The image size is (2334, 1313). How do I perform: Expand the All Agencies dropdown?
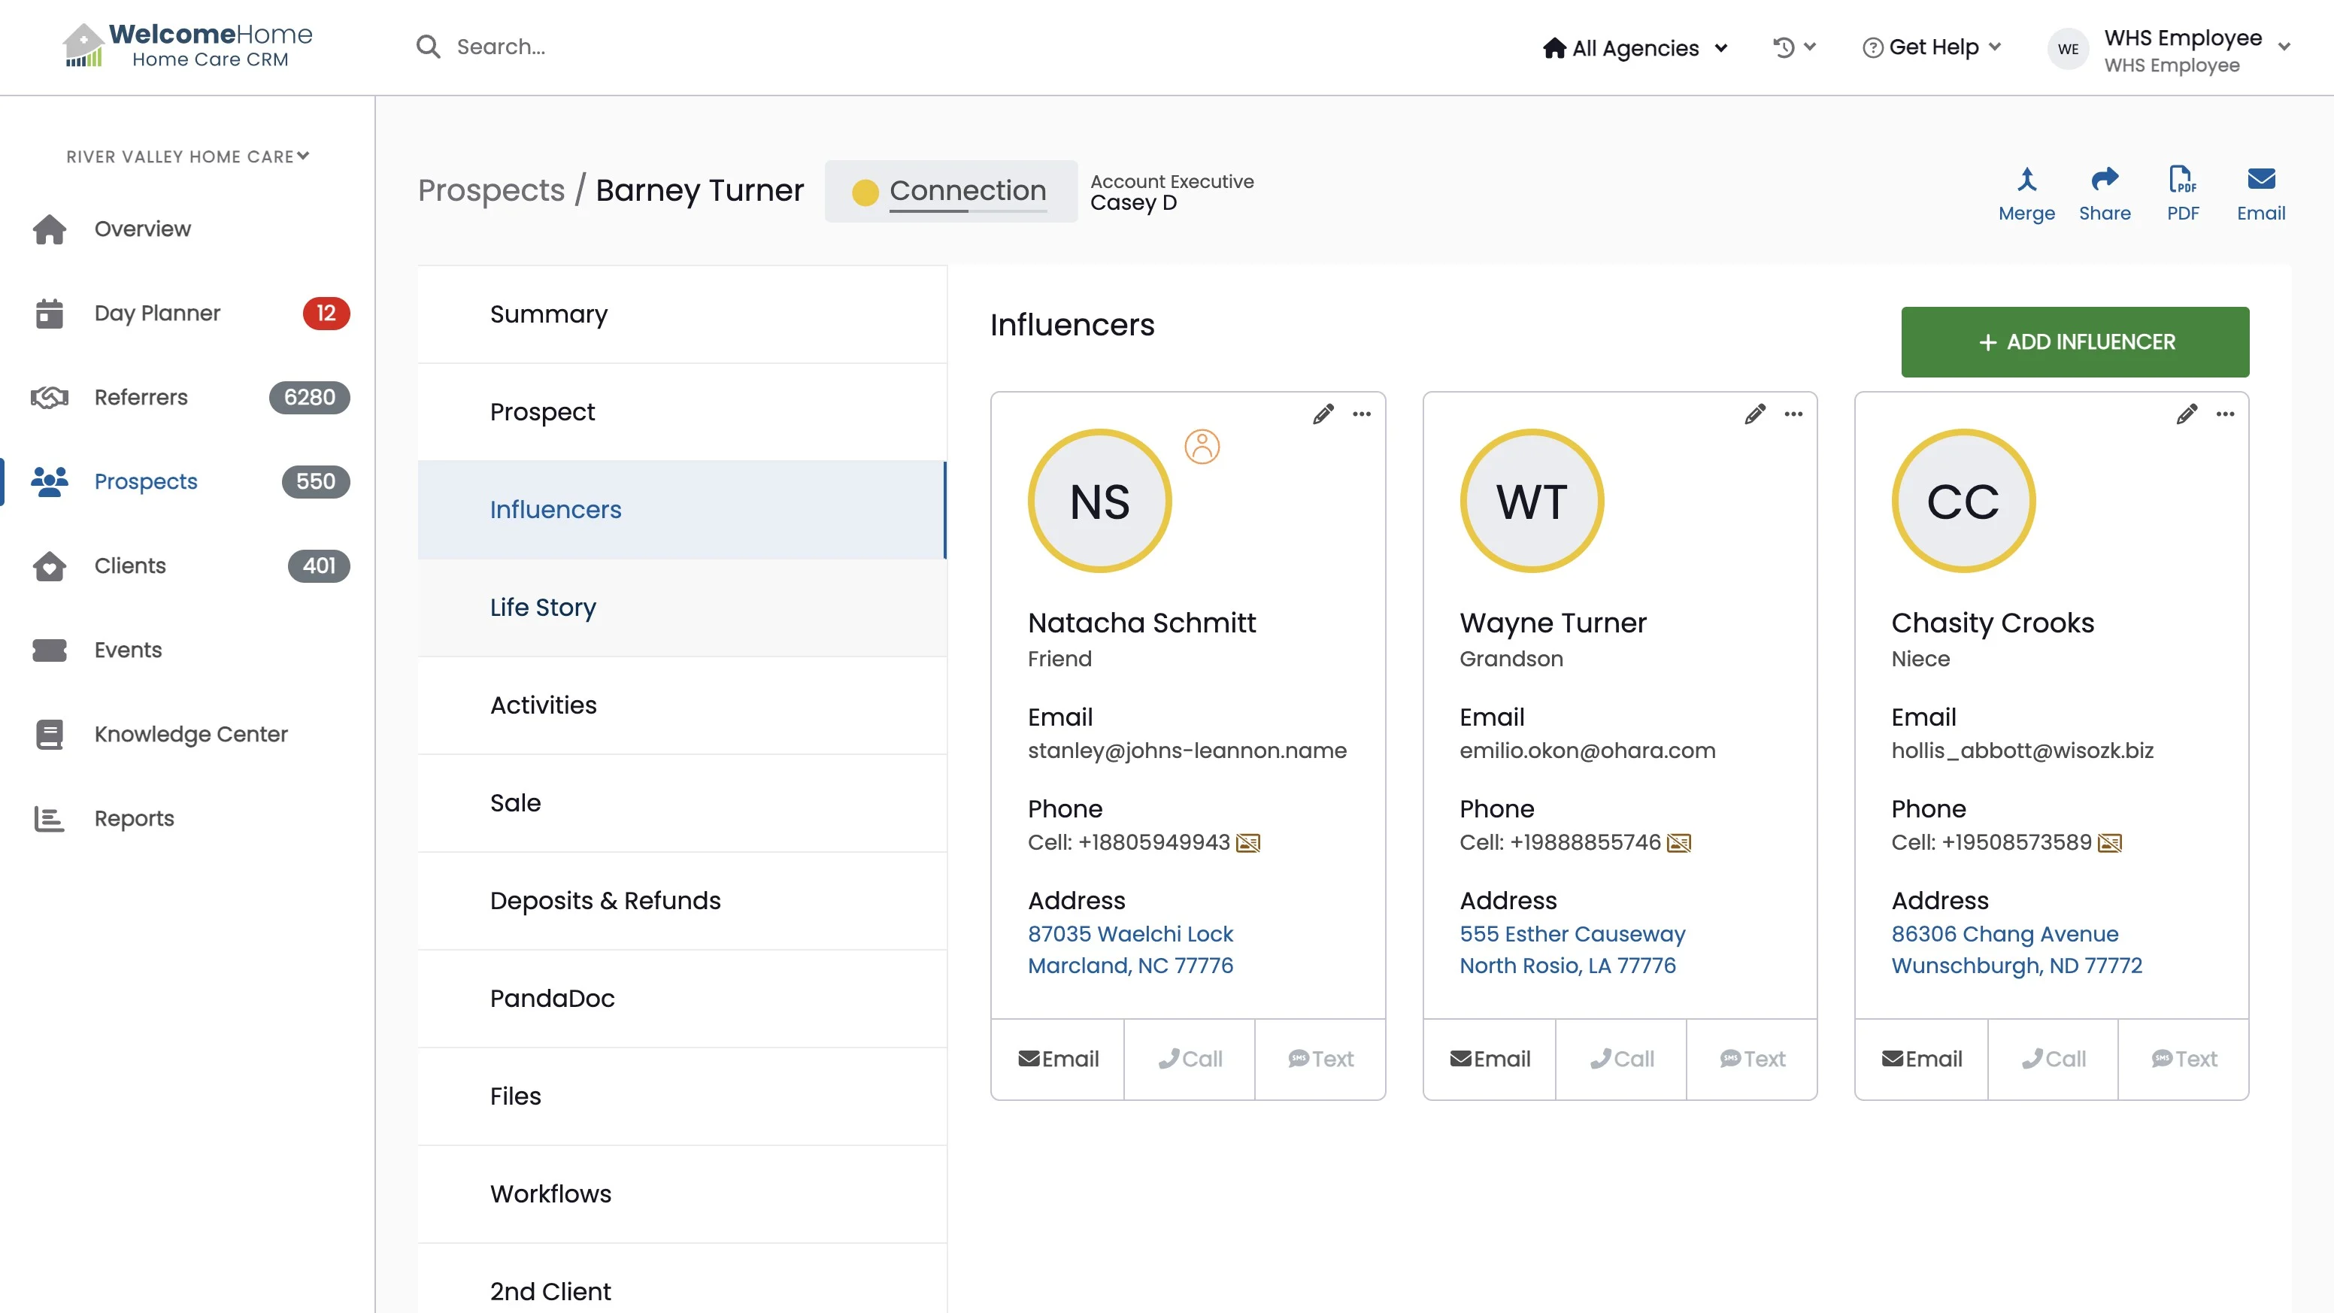click(x=1635, y=48)
